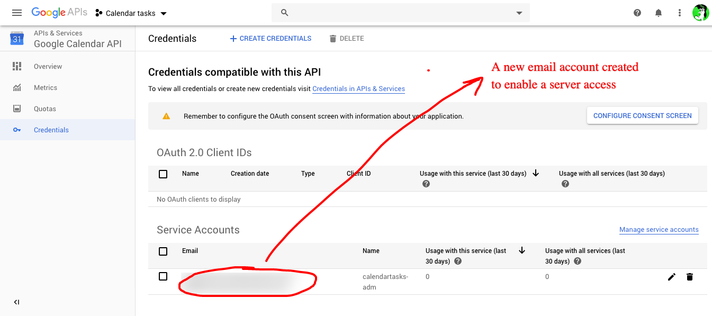Click the CONFIGURE CONSENT SCREEN button
The height and width of the screenshot is (316, 712).
point(643,115)
